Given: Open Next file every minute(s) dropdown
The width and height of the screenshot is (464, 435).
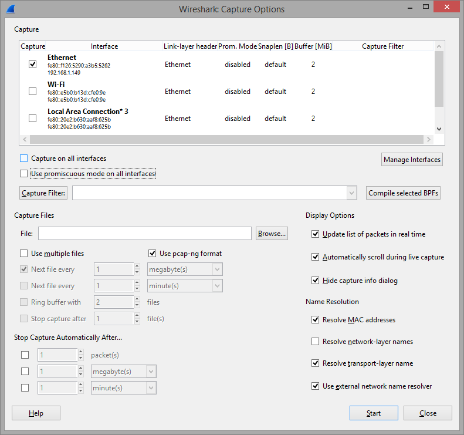Looking at the screenshot, I should (217, 286).
